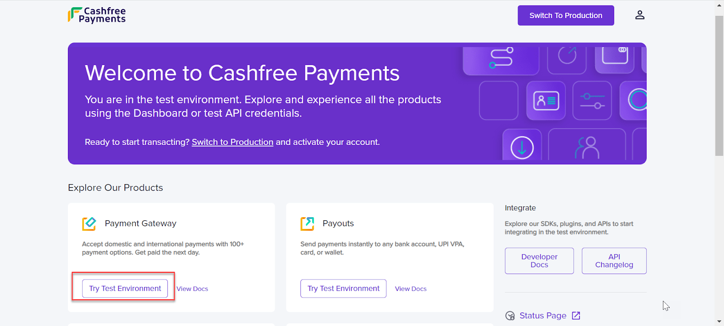This screenshot has height=326, width=724.
Task: Click the scrollbar down arrow
Action: [x=719, y=321]
